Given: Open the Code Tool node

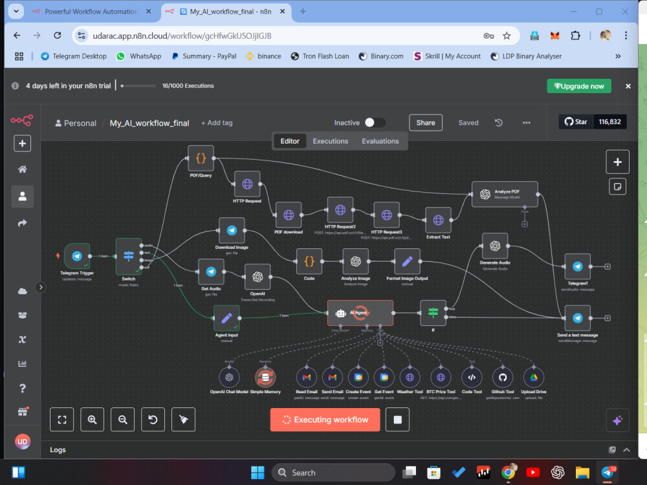Looking at the screenshot, I should pyautogui.click(x=472, y=378).
